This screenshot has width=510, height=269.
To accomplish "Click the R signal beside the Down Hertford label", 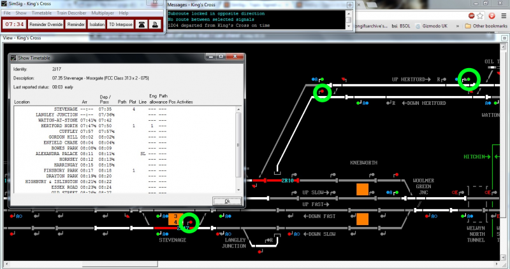I will pyautogui.click(x=391, y=103).
